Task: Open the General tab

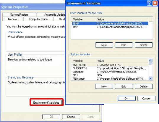Action: (13, 19)
